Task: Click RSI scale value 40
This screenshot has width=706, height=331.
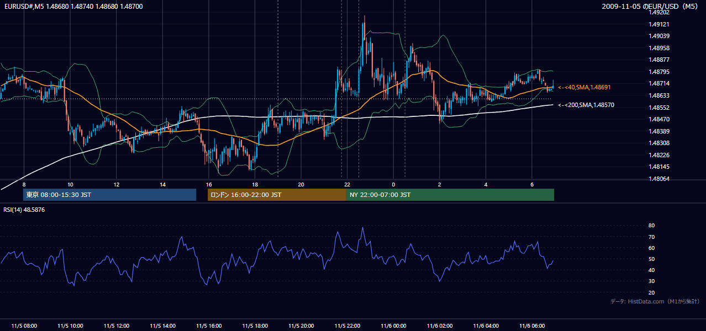Action: [651, 270]
